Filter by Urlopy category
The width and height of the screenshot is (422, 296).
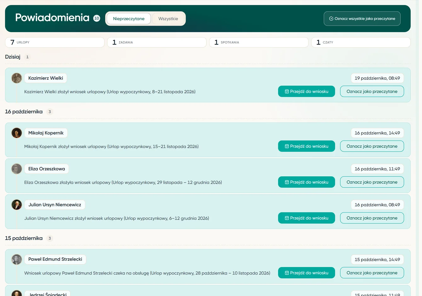[x=55, y=42]
